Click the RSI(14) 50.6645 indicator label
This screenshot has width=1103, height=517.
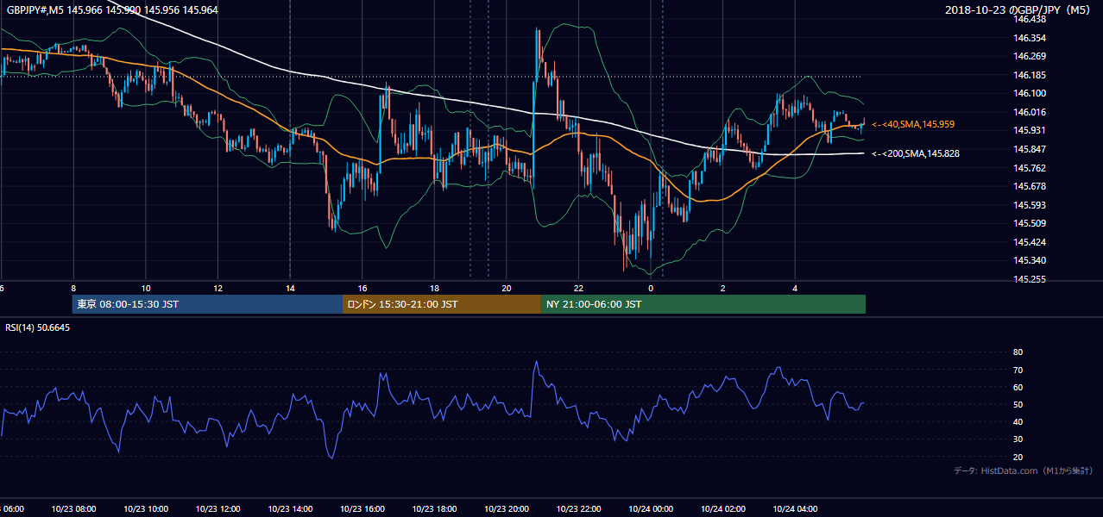click(x=38, y=327)
